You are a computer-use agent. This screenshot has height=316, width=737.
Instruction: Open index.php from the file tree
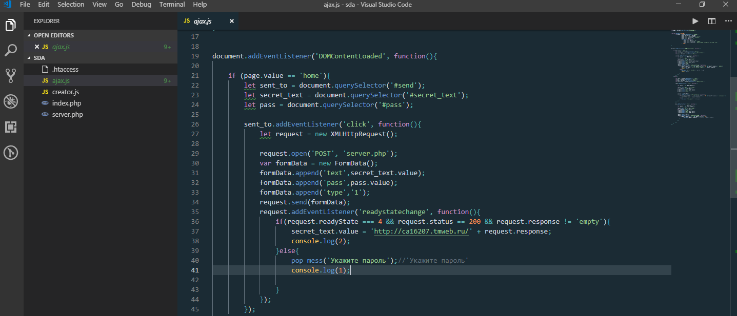[101, 103]
